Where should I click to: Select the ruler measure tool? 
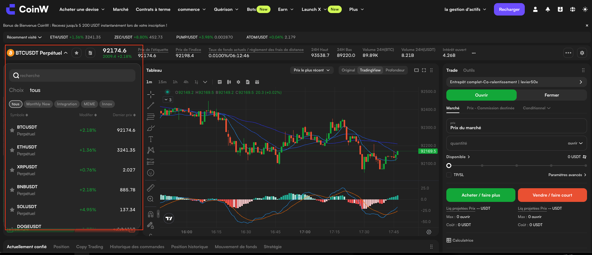coord(151,188)
